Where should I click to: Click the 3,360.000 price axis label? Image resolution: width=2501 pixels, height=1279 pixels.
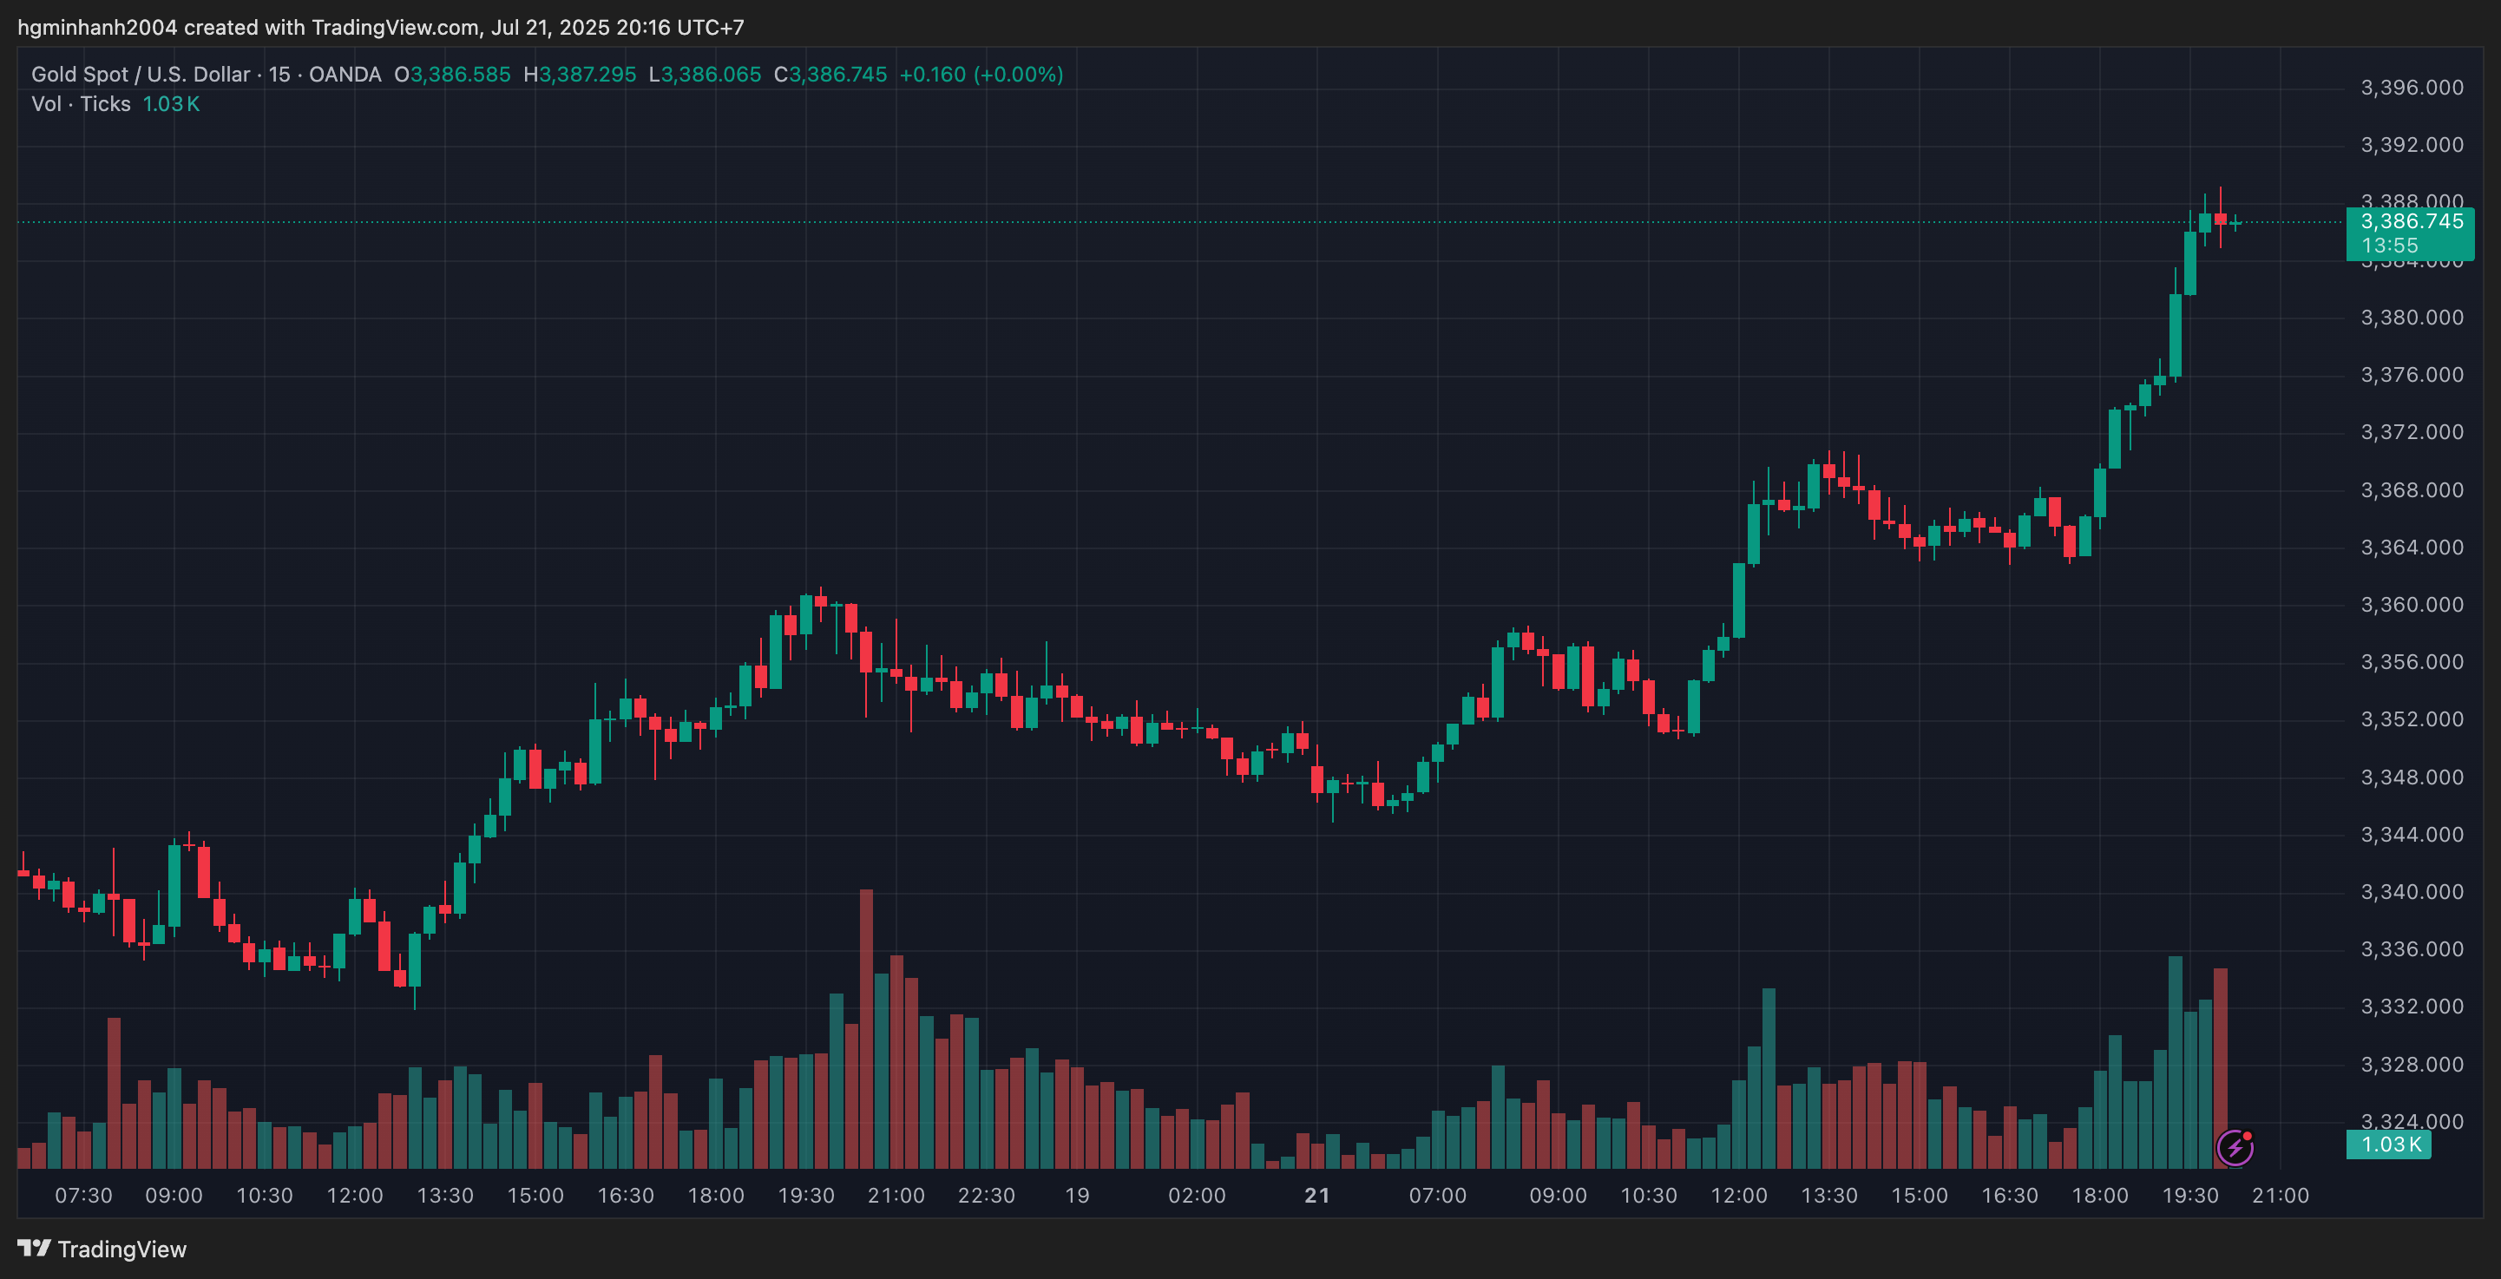[2412, 604]
